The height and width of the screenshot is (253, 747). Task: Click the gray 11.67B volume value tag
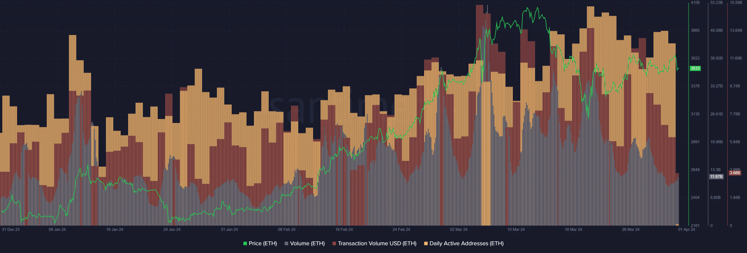pyautogui.click(x=716, y=177)
